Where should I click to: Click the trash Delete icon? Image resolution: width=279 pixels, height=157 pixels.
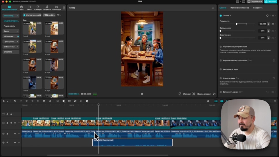44,101
